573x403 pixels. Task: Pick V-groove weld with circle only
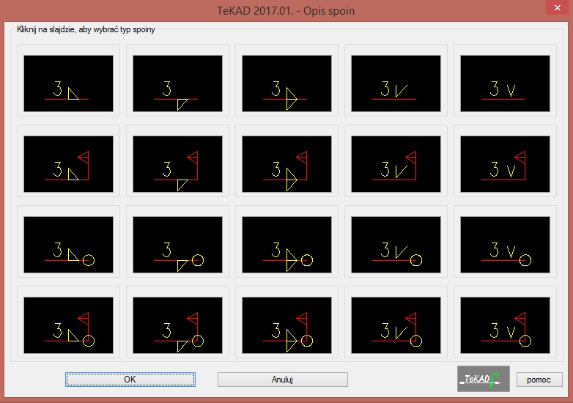tap(505, 245)
